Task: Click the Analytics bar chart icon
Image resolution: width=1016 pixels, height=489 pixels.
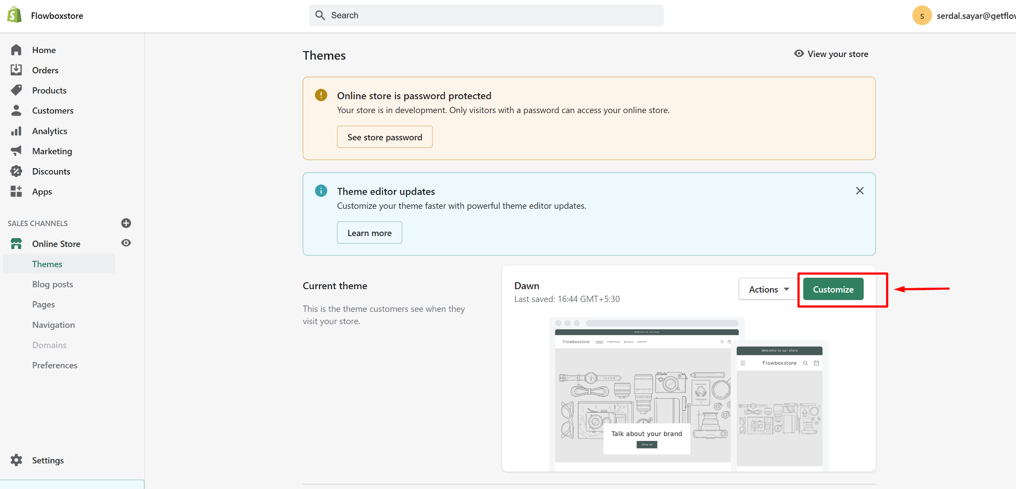Action: click(x=16, y=131)
